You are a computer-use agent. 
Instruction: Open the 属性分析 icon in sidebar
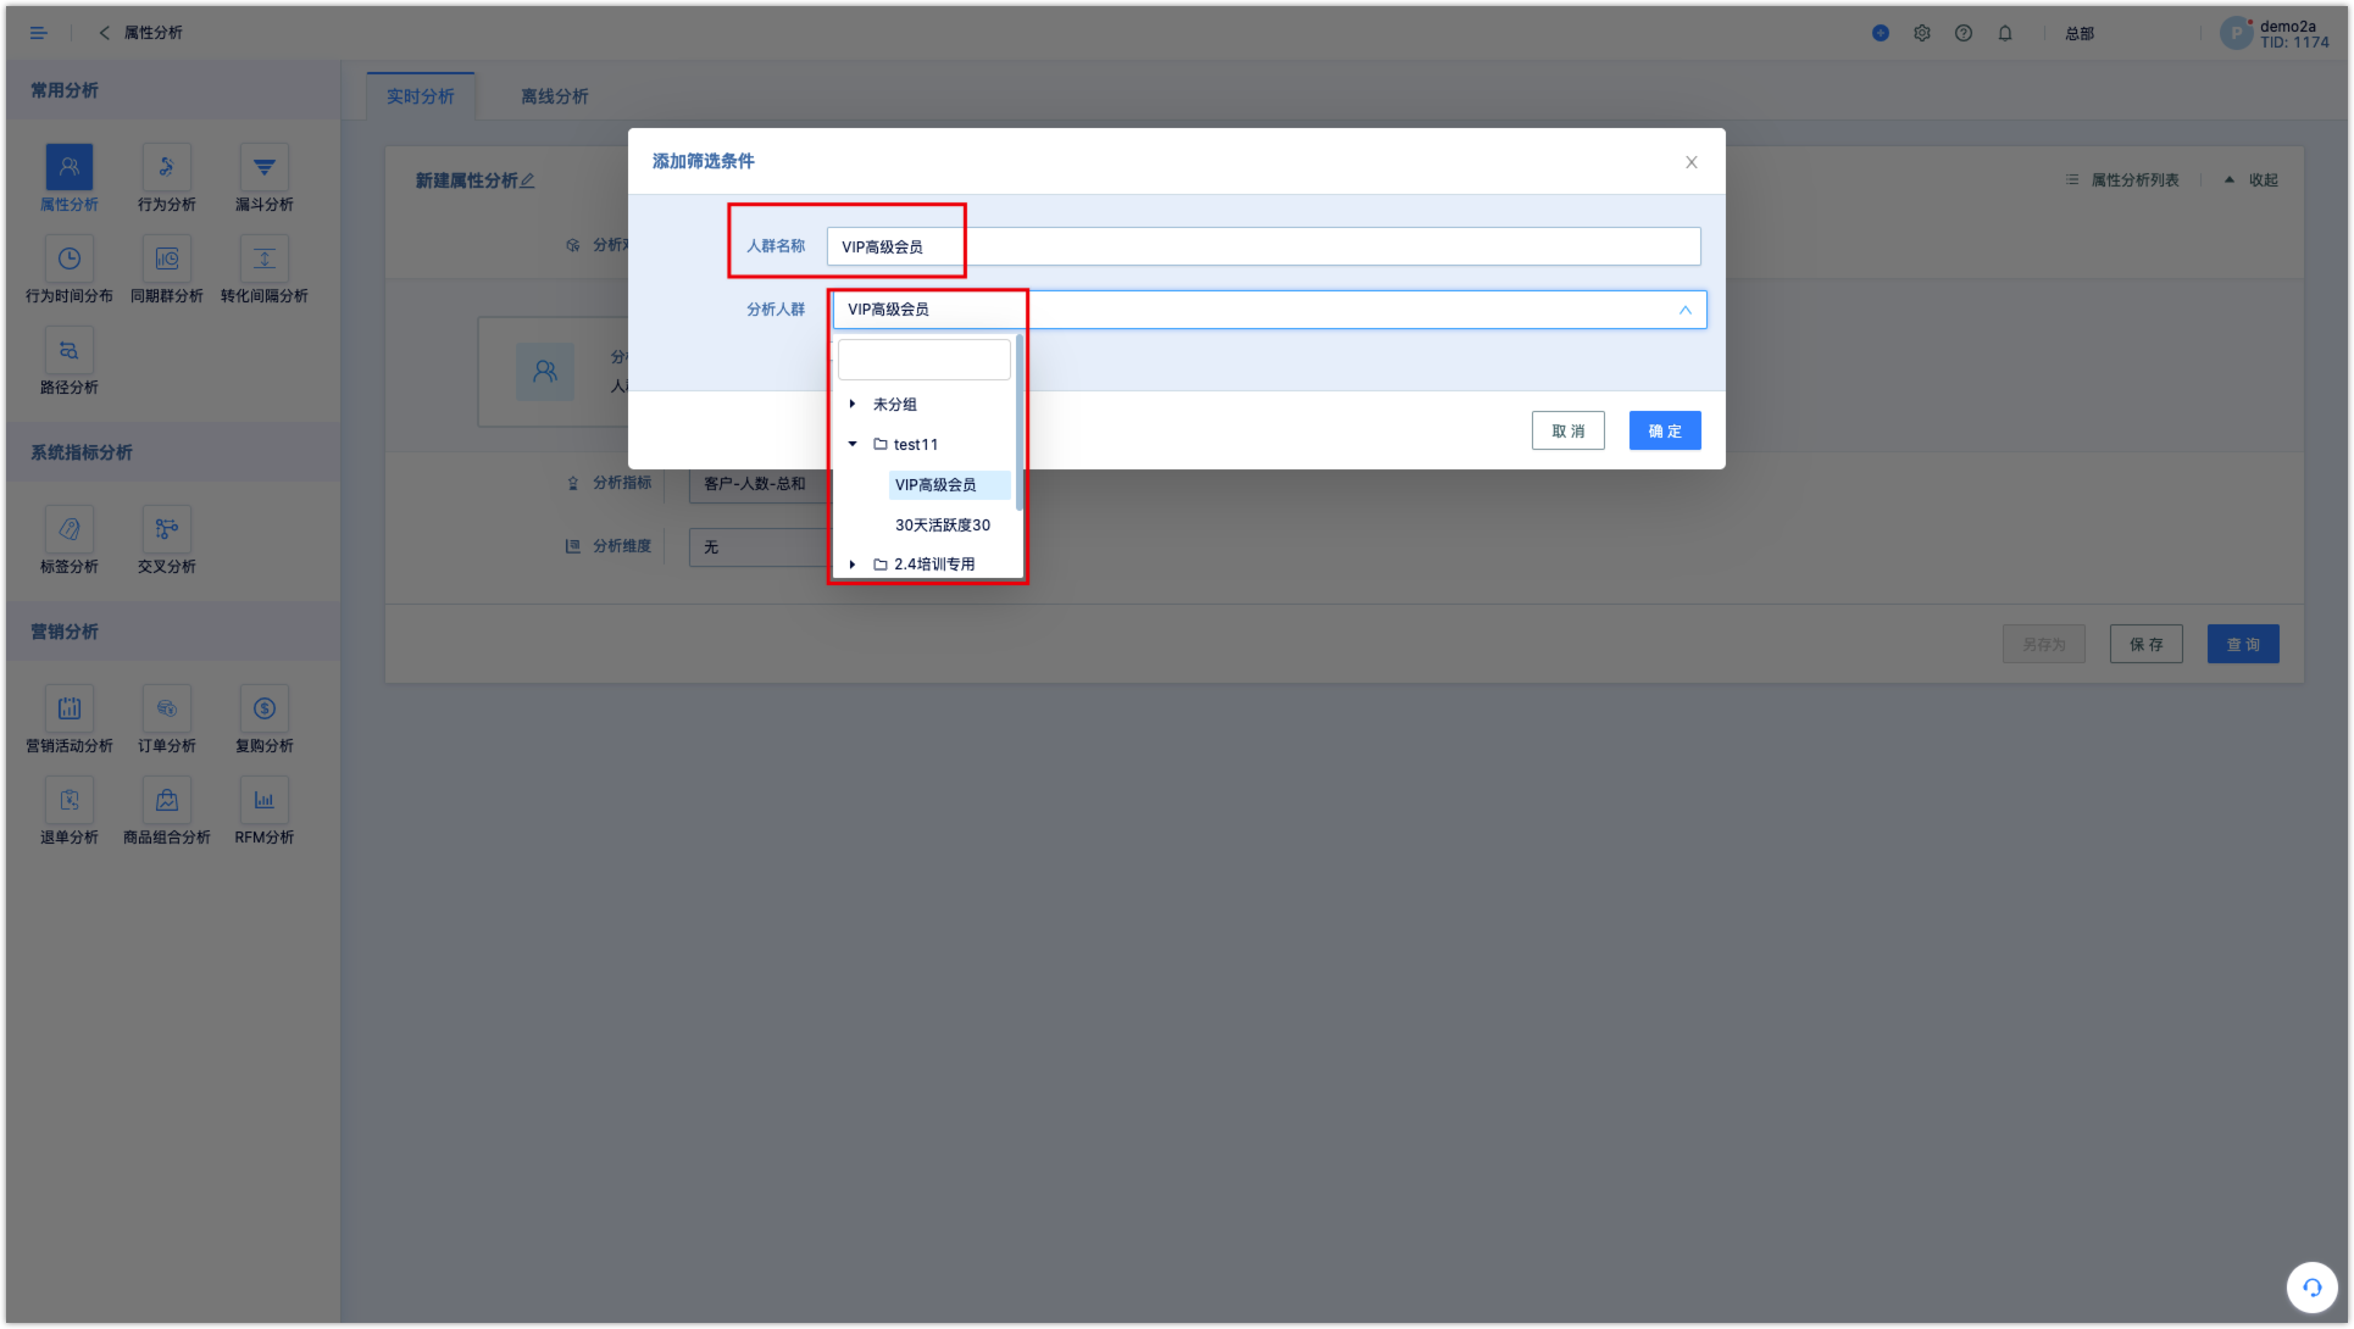coord(70,166)
